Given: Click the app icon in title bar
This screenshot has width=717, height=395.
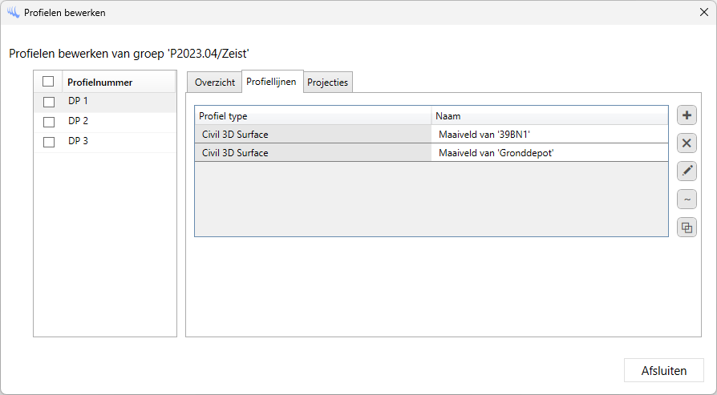Looking at the screenshot, I should pyautogui.click(x=13, y=13).
